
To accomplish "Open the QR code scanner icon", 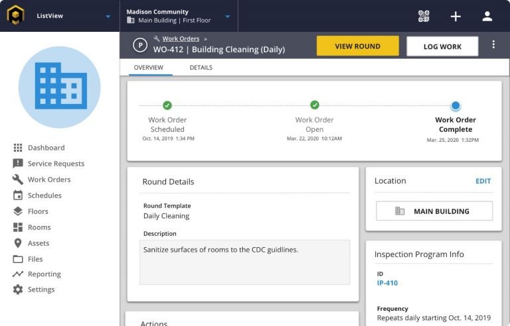I will pyautogui.click(x=424, y=17).
